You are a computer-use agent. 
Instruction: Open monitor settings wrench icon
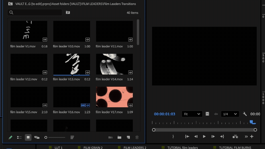245,114
